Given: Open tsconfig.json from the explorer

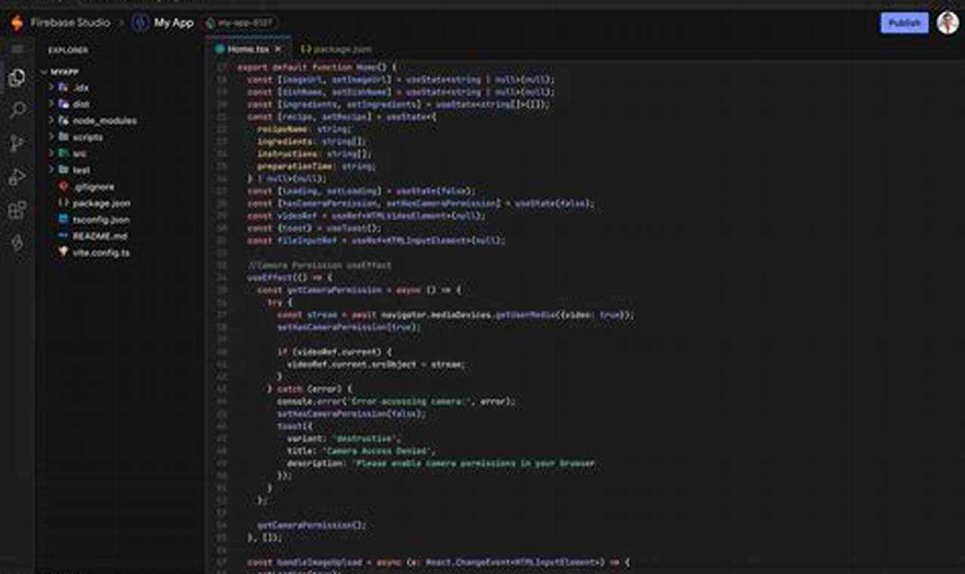Looking at the screenshot, I should pyautogui.click(x=100, y=220).
